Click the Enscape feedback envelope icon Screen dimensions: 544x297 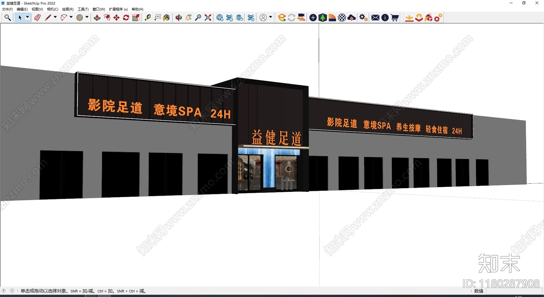pos(375,18)
